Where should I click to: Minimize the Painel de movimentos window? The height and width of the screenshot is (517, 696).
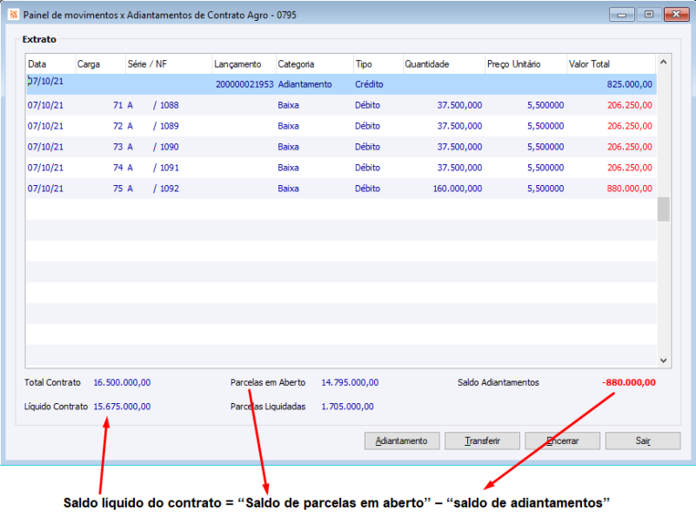tap(622, 15)
